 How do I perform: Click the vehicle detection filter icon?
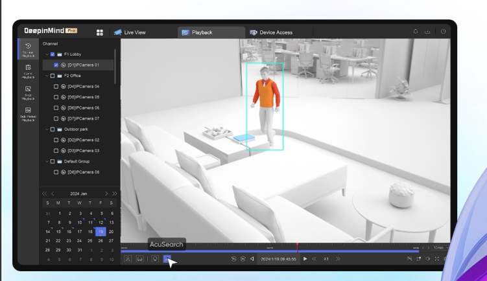tap(139, 259)
